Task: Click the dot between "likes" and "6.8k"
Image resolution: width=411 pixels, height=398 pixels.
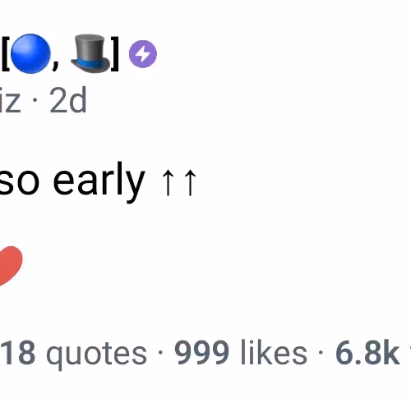Action: click(x=321, y=353)
